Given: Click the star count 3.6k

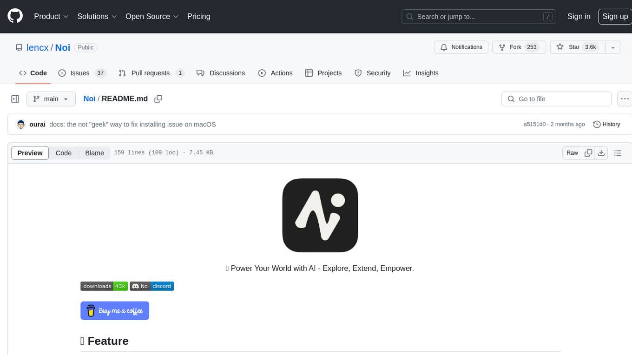Looking at the screenshot, I should pos(591,47).
